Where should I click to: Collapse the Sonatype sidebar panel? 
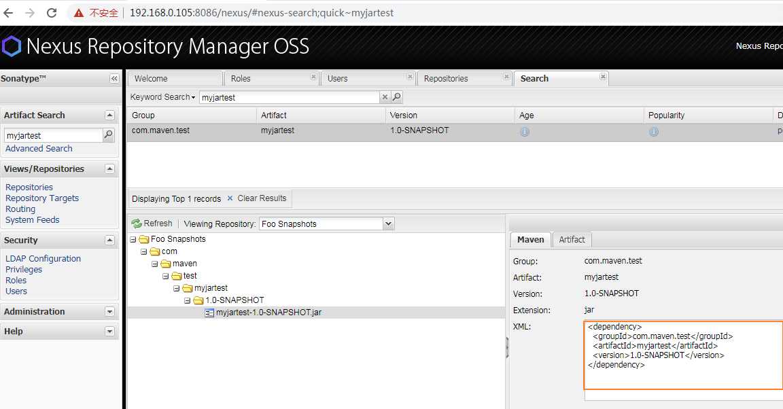click(x=114, y=78)
